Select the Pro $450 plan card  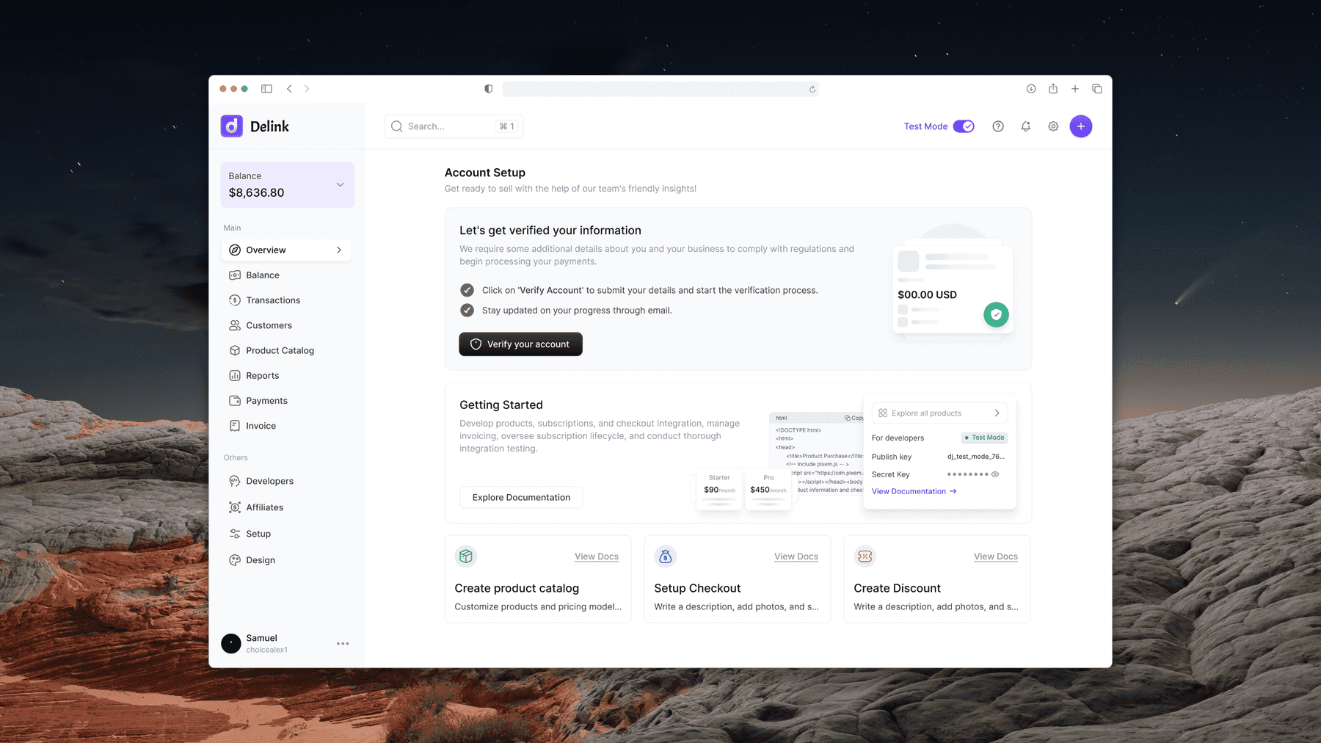point(768,488)
